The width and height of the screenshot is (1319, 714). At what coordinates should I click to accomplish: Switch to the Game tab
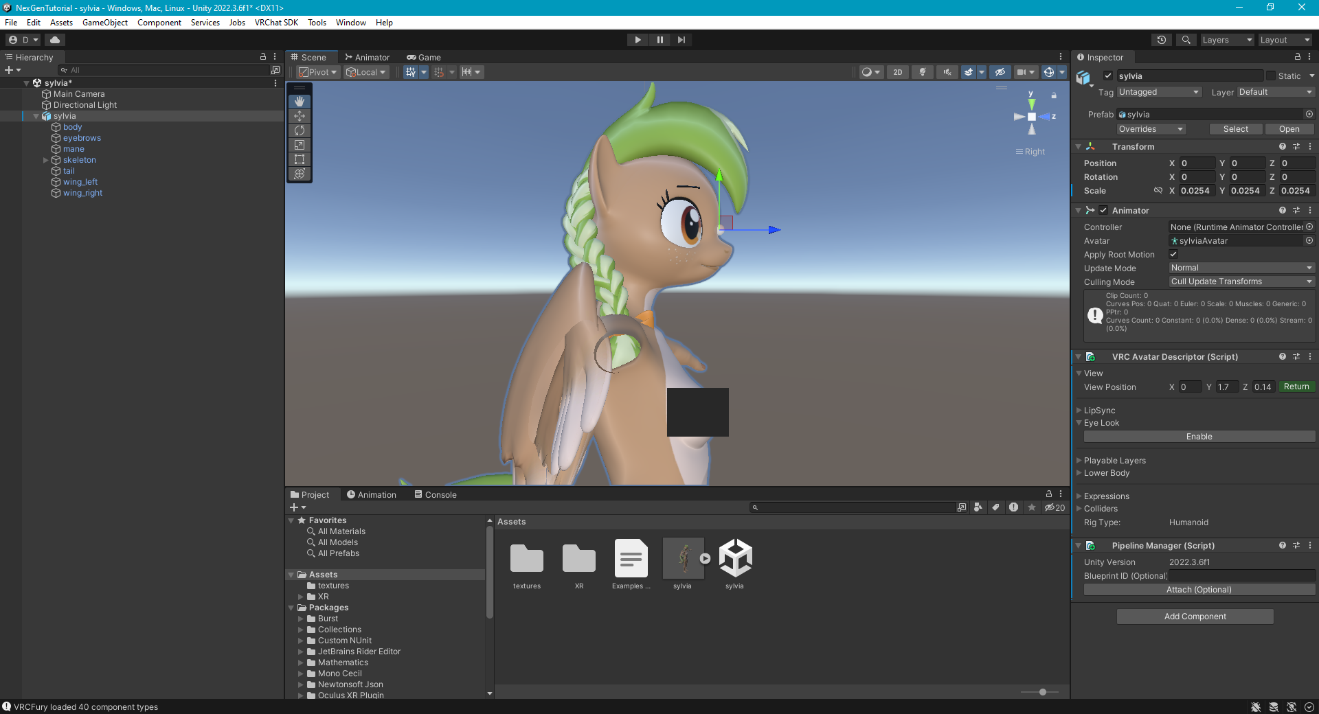[x=424, y=57]
